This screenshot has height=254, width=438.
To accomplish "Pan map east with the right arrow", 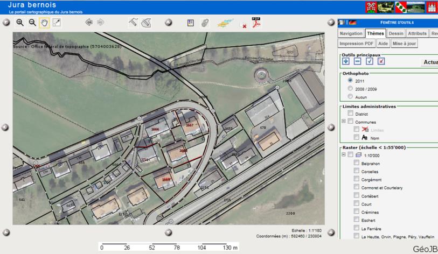I will click(x=331, y=128).
